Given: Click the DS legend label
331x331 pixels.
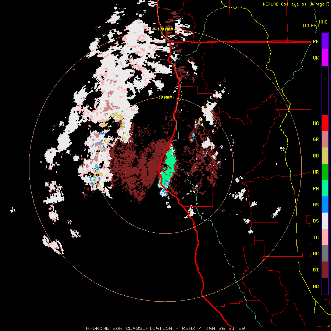Looking at the screenshot, I should (316, 221).
